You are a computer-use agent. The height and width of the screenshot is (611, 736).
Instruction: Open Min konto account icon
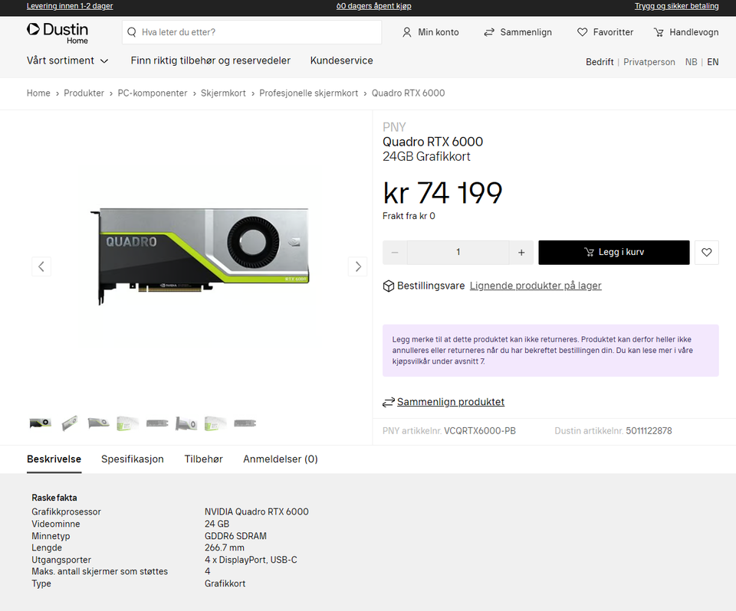[407, 32]
